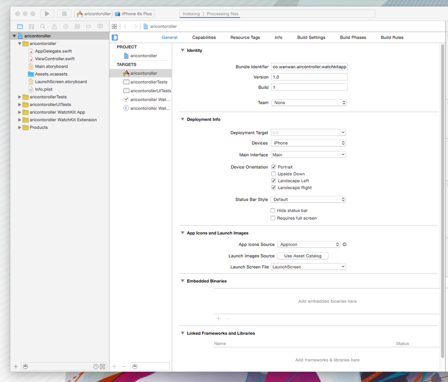Switch to the Resource Tags tab
The image size is (448, 382).
tap(245, 38)
